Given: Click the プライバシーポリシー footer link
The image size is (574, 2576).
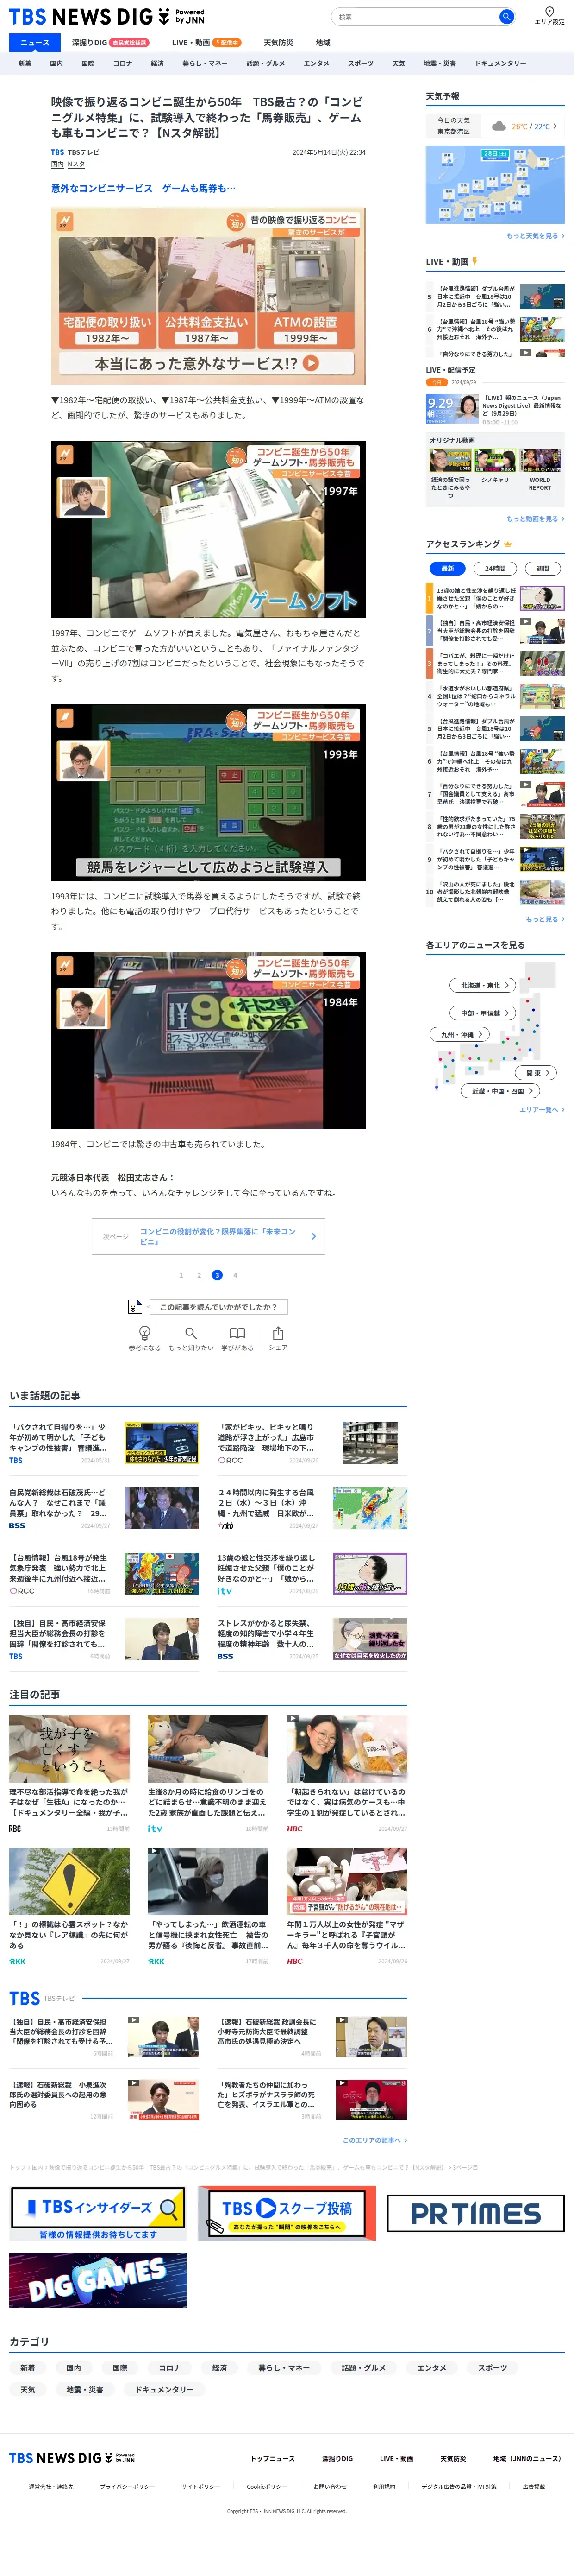Looking at the screenshot, I should [x=127, y=2486].
